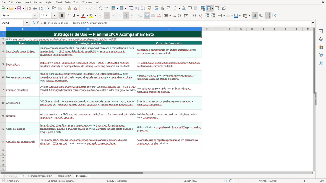Click row 7 header
The height and width of the screenshot is (183, 326).
click(x=3, y=90)
